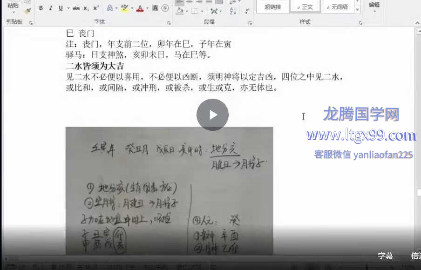Open the clipboard (剪贴板) pane launcher

pyautogui.click(x=31, y=23)
